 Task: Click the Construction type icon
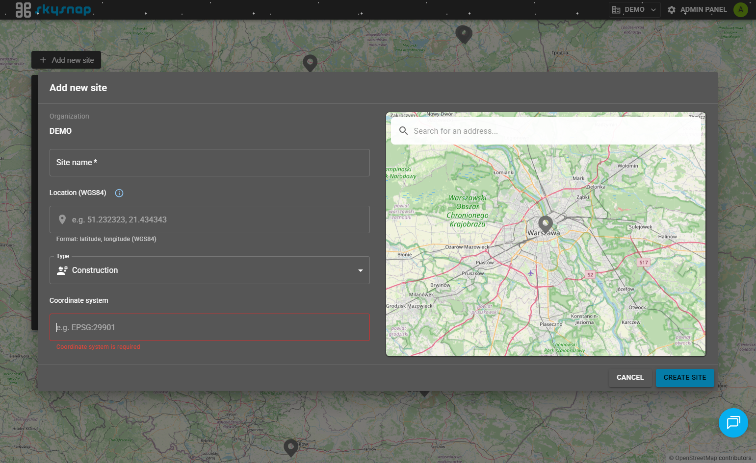[62, 270]
